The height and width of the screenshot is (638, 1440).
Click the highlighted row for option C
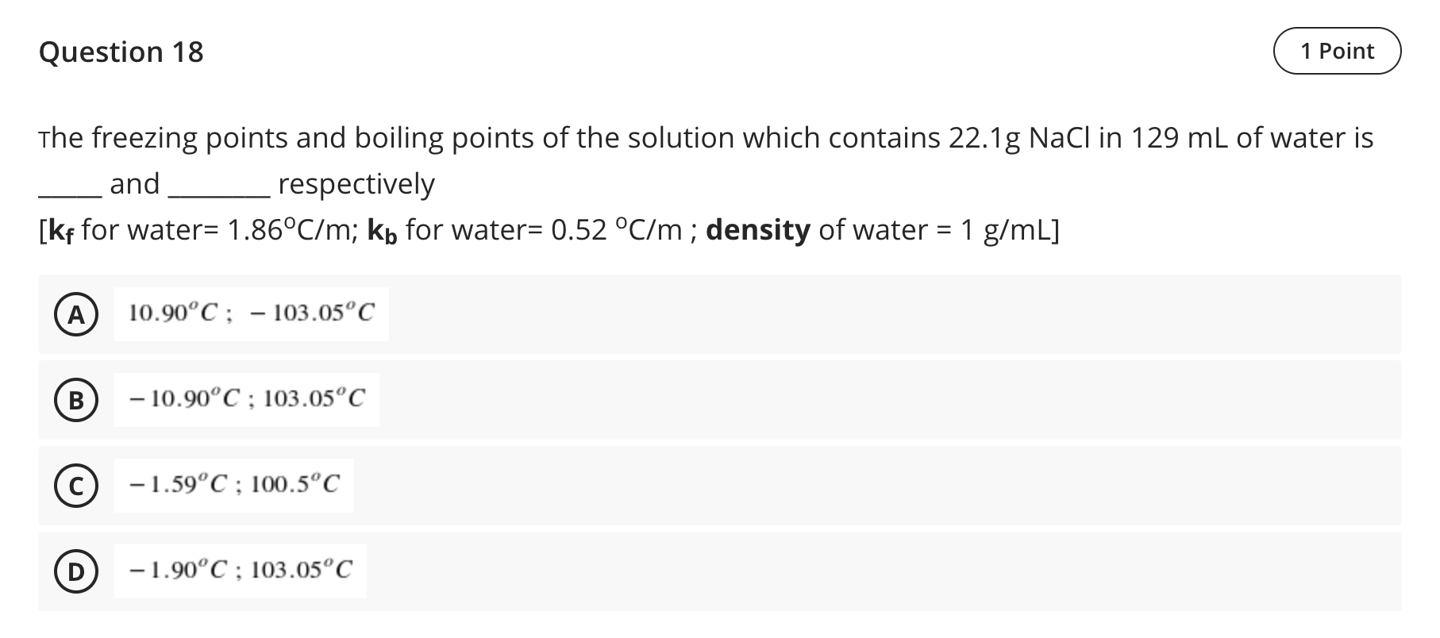pyautogui.click(x=714, y=485)
